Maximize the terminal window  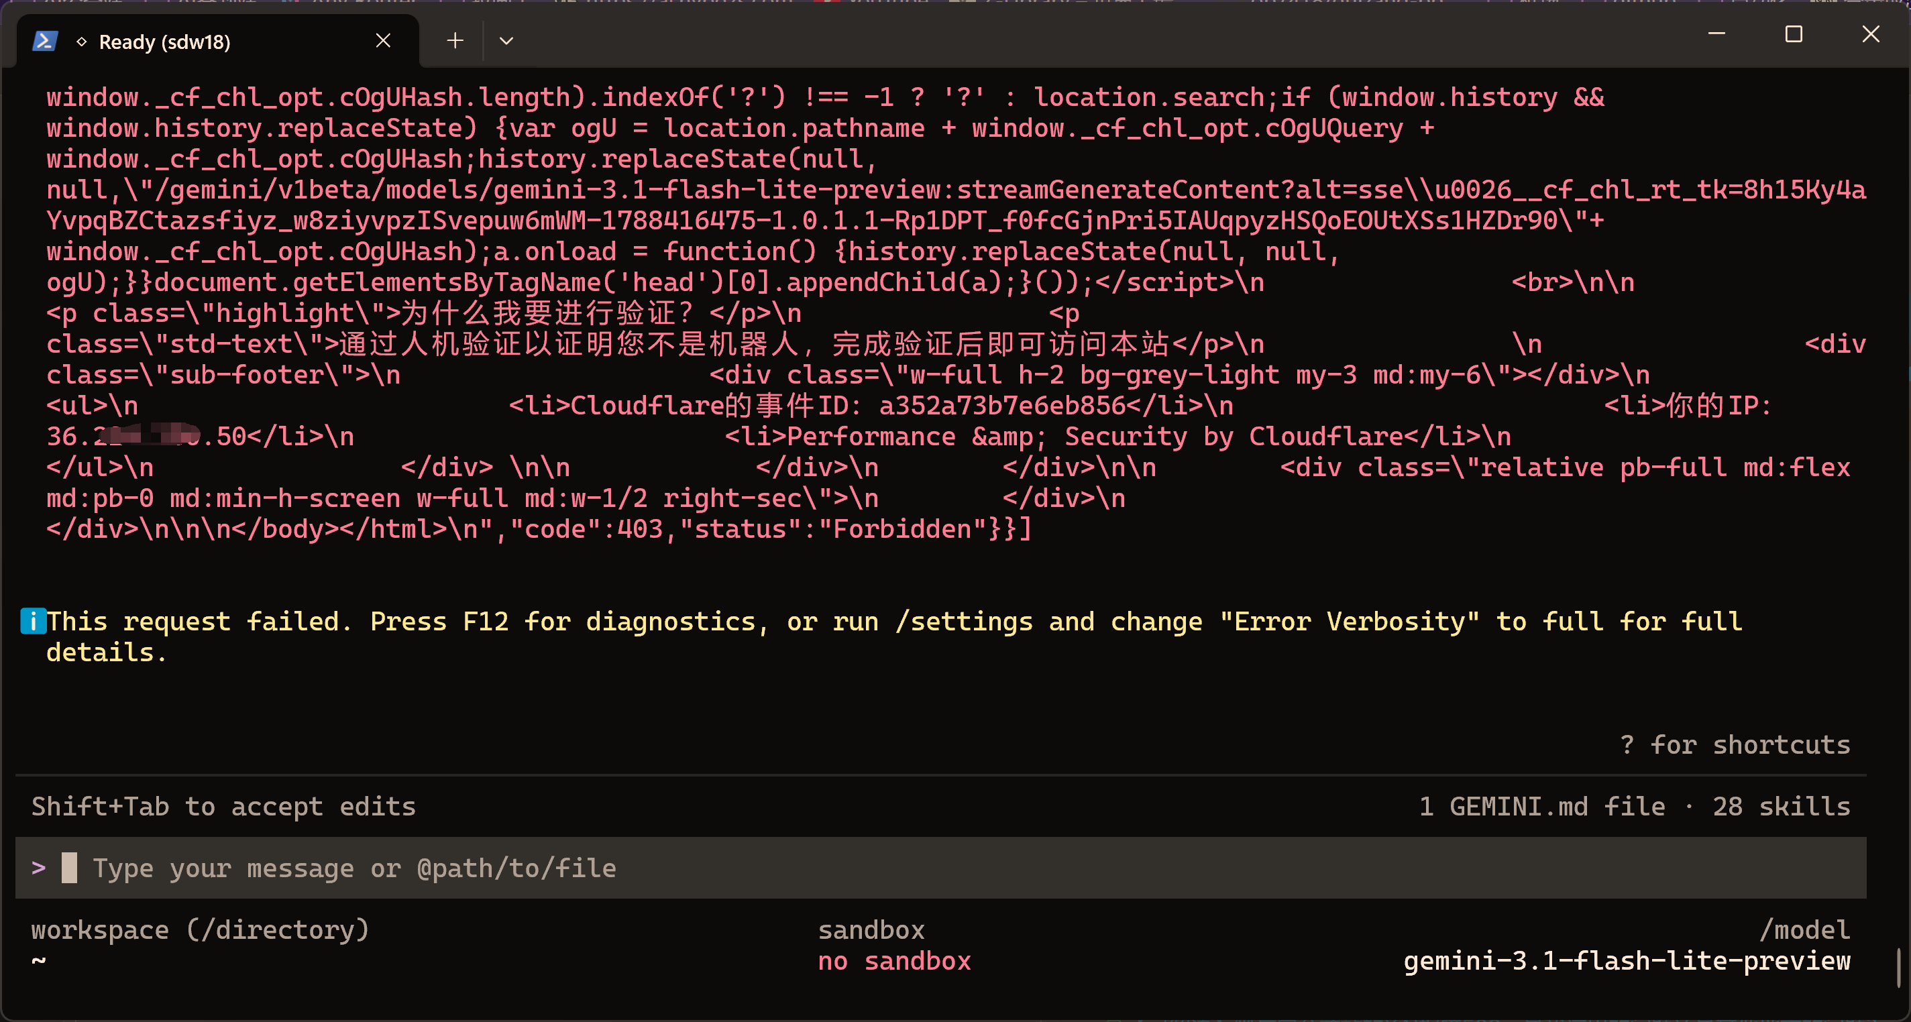point(1794,34)
